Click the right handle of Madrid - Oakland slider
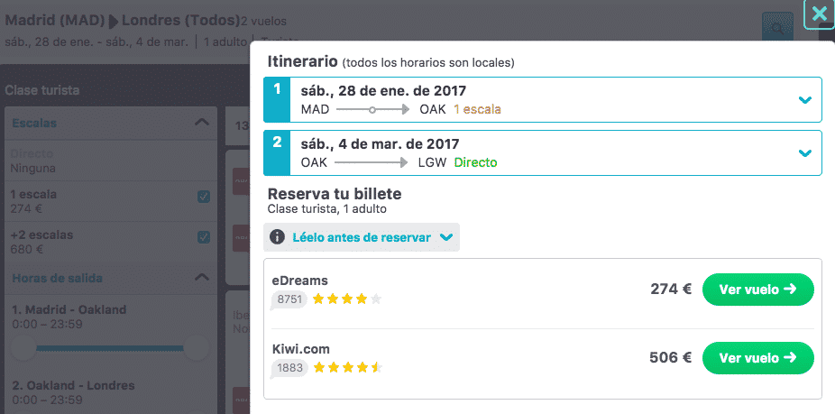This screenshot has height=414, width=835. pyautogui.click(x=196, y=348)
